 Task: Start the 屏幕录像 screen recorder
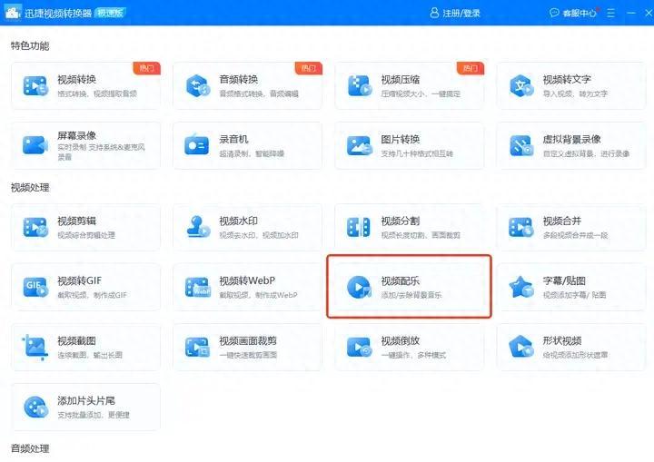85,145
